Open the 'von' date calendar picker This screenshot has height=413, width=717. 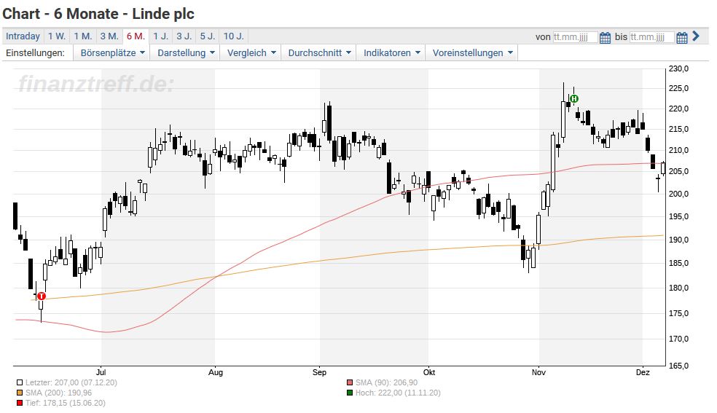(605, 37)
